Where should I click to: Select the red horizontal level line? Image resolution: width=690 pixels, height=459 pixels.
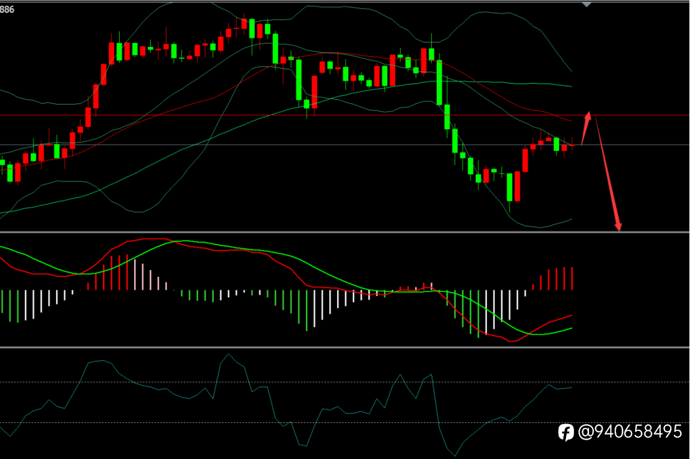(x=345, y=115)
